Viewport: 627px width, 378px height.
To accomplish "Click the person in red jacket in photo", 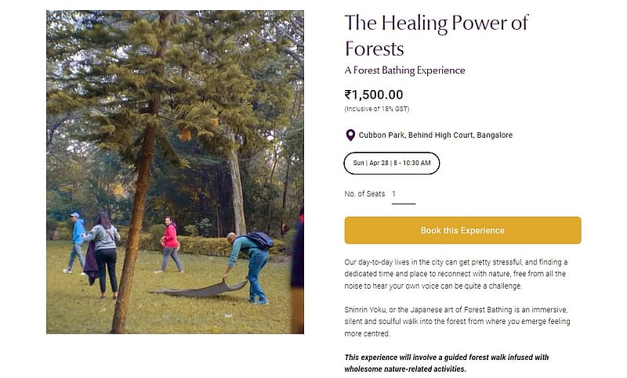I will pos(170,243).
